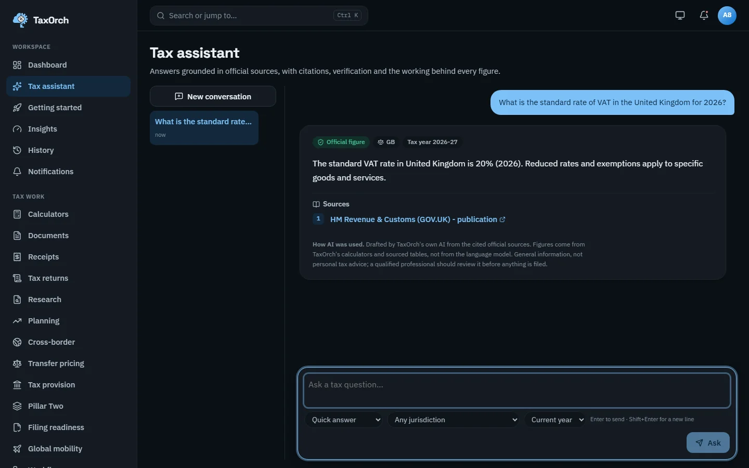Click the Ask send button
The image size is (749, 468).
[x=708, y=443]
